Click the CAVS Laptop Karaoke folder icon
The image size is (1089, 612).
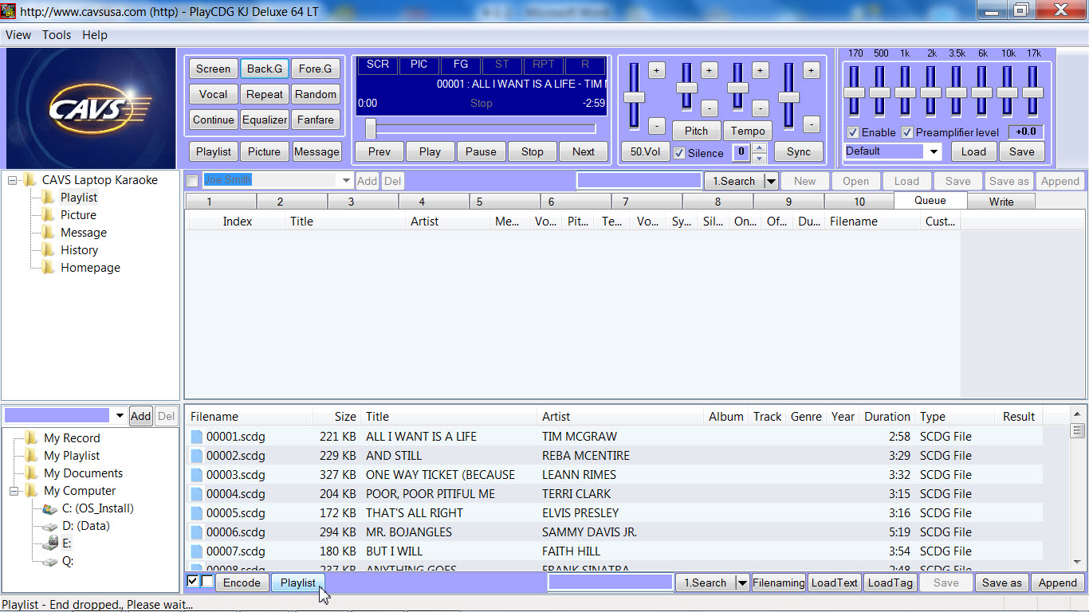(x=30, y=180)
